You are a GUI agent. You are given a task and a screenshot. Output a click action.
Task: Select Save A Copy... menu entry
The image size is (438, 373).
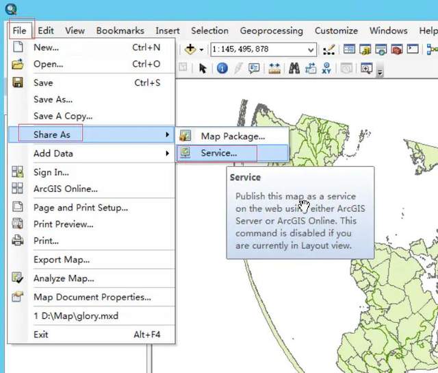click(x=91, y=116)
